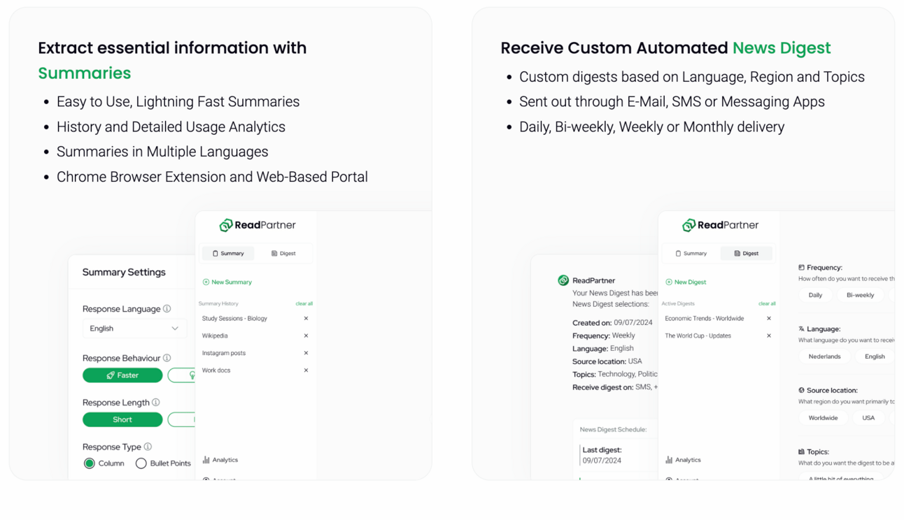Image resolution: width=904 pixels, height=520 pixels.
Task: Select the Column response type radio button
Action: pyautogui.click(x=90, y=463)
